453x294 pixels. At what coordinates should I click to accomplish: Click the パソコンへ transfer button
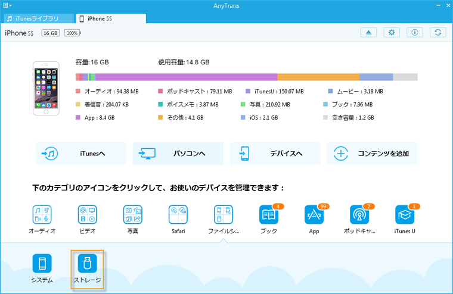click(x=178, y=154)
